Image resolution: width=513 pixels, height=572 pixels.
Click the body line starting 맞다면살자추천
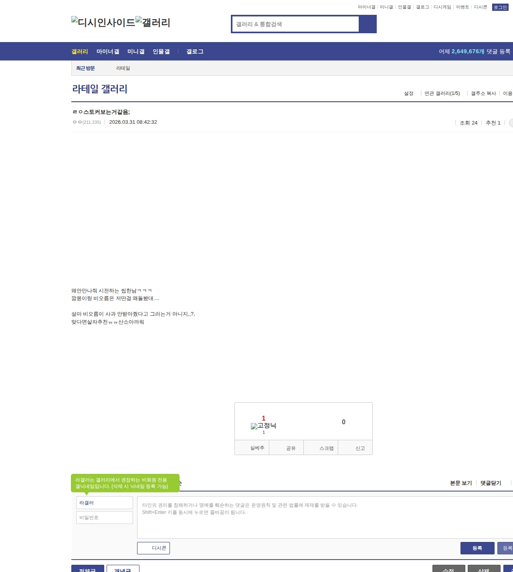coord(108,322)
